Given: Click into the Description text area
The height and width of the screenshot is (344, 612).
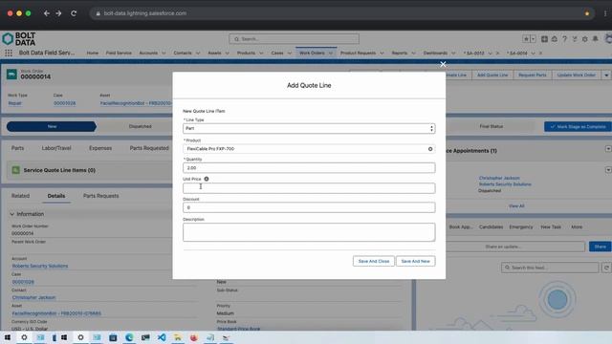Looking at the screenshot, I should (309, 232).
